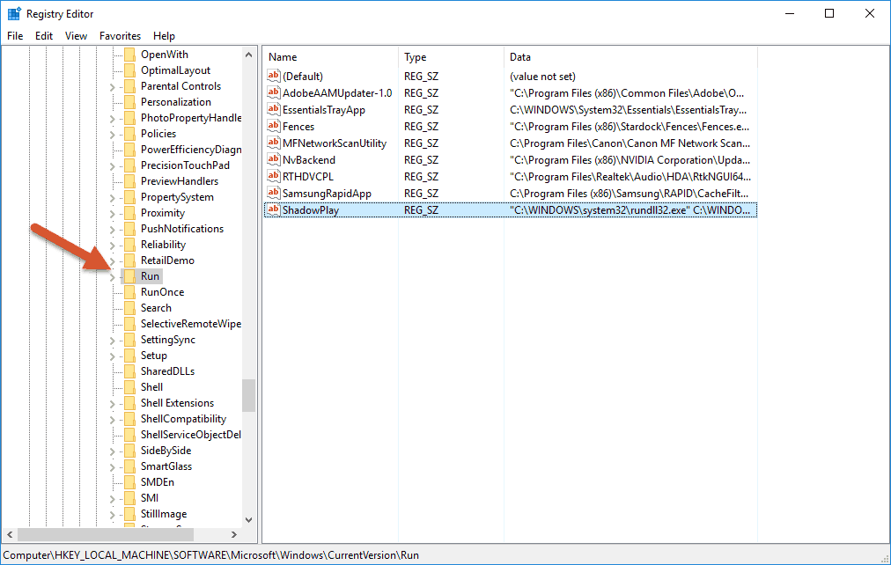Screen dimensions: 891x565
Task: Expand the SideBySide key
Action: pyautogui.click(x=112, y=451)
